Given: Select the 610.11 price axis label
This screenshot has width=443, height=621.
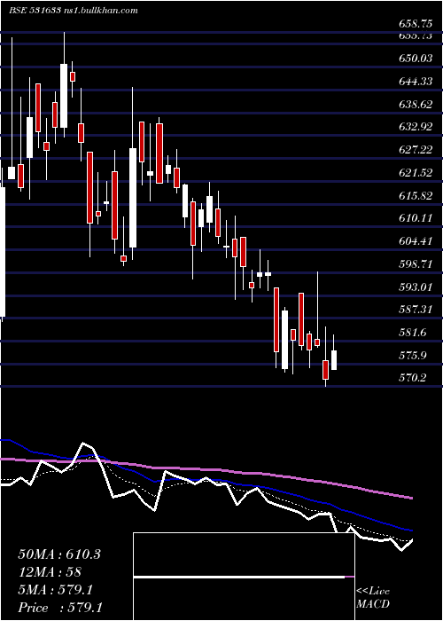Looking at the screenshot, I should 416,218.
